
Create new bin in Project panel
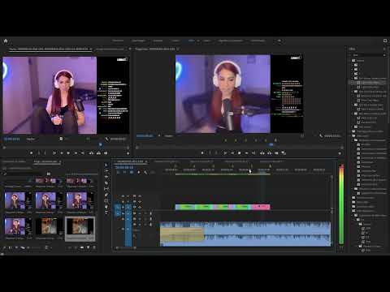tap(82, 247)
